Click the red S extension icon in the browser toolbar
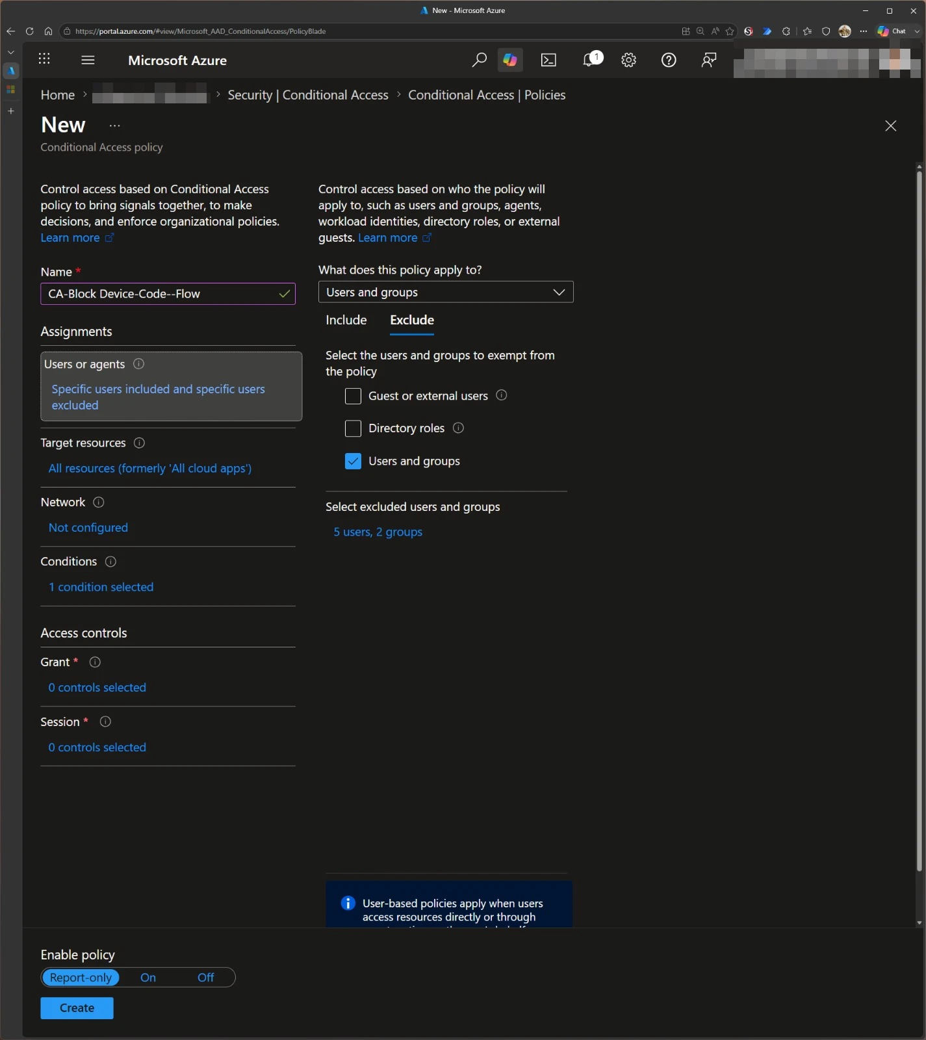The image size is (926, 1040). pos(749,31)
